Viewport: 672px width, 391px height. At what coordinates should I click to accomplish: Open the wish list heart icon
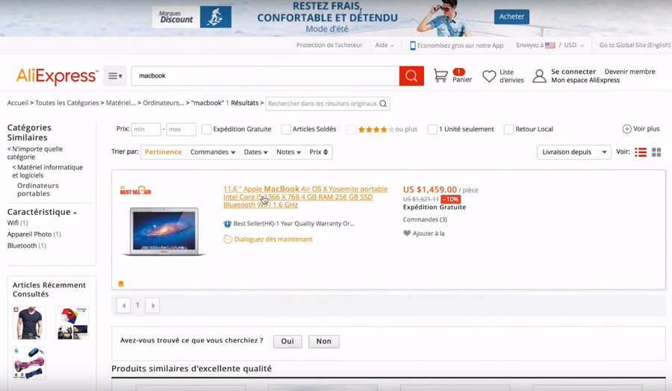point(489,76)
